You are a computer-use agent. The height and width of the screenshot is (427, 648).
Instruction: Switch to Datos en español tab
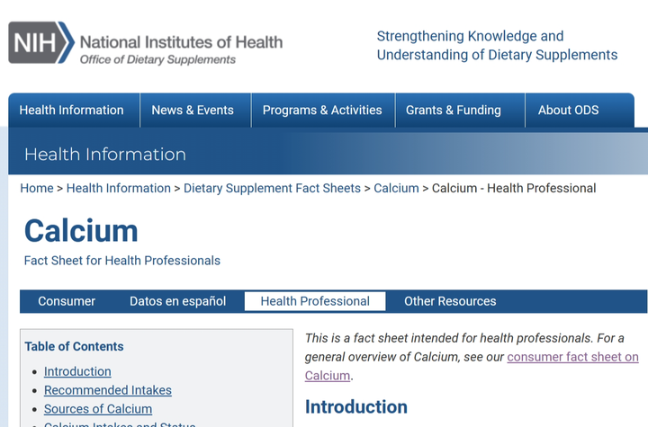tap(177, 301)
